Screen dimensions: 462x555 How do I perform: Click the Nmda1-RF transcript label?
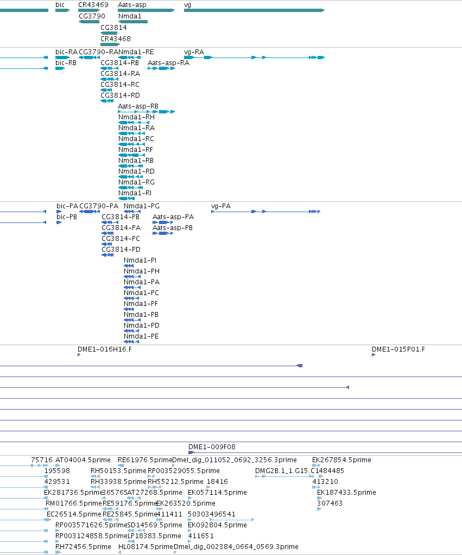[x=136, y=150]
